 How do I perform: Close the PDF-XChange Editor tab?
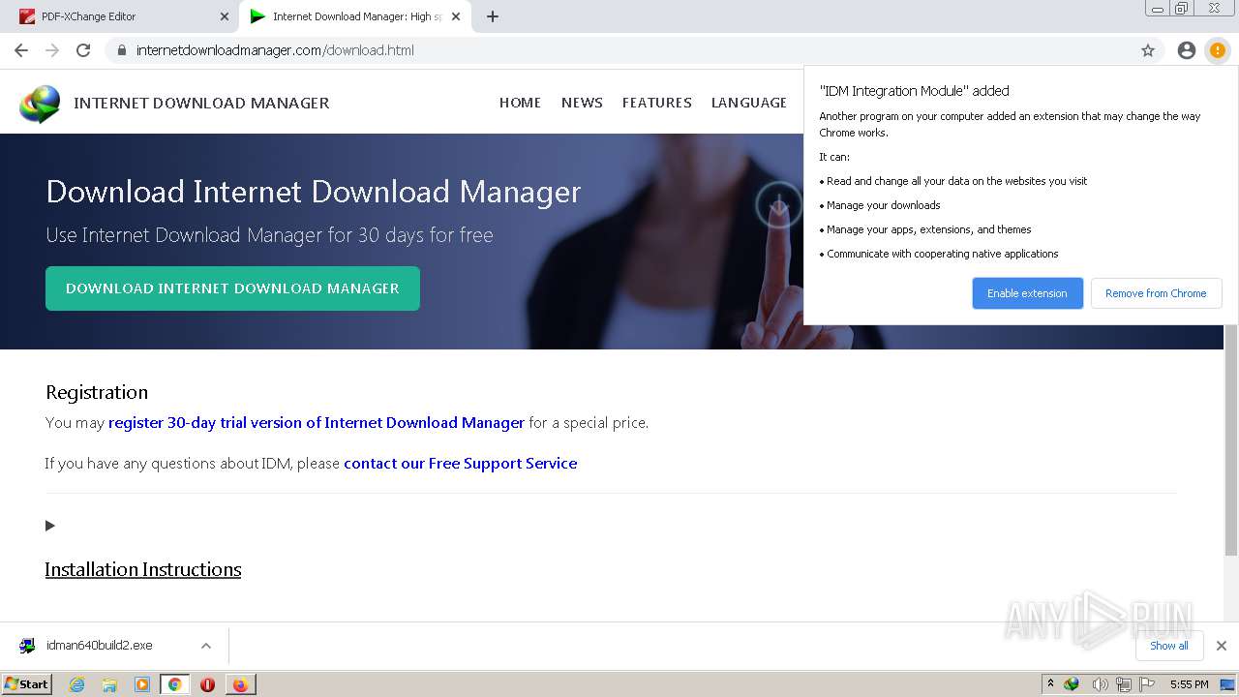click(225, 16)
